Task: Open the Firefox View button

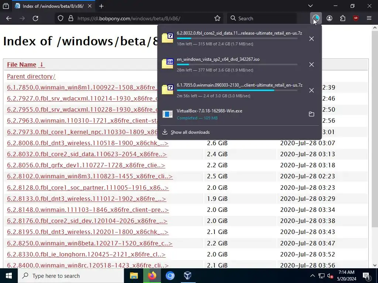Action: [x=6, y=6]
